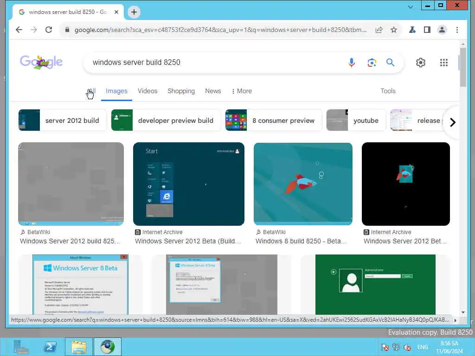This screenshot has height=356, width=475.
Task: Open the gray desktop with winver dialog thumbnail
Action: click(221, 284)
